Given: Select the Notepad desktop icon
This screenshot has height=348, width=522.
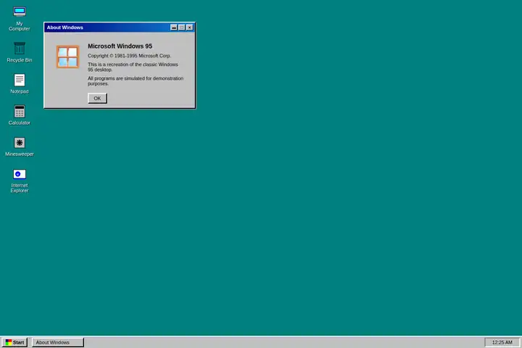Looking at the screenshot, I should (20, 83).
